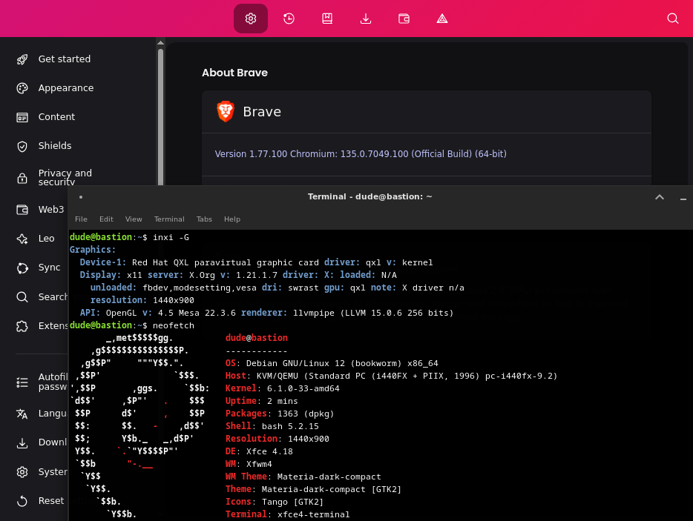The width and height of the screenshot is (693, 521).
Task: Open the Terminal menu in the menu bar
Action: point(169,219)
